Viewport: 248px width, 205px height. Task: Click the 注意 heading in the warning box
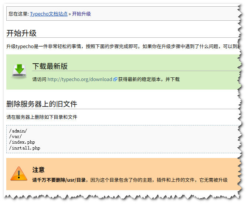click(38, 170)
